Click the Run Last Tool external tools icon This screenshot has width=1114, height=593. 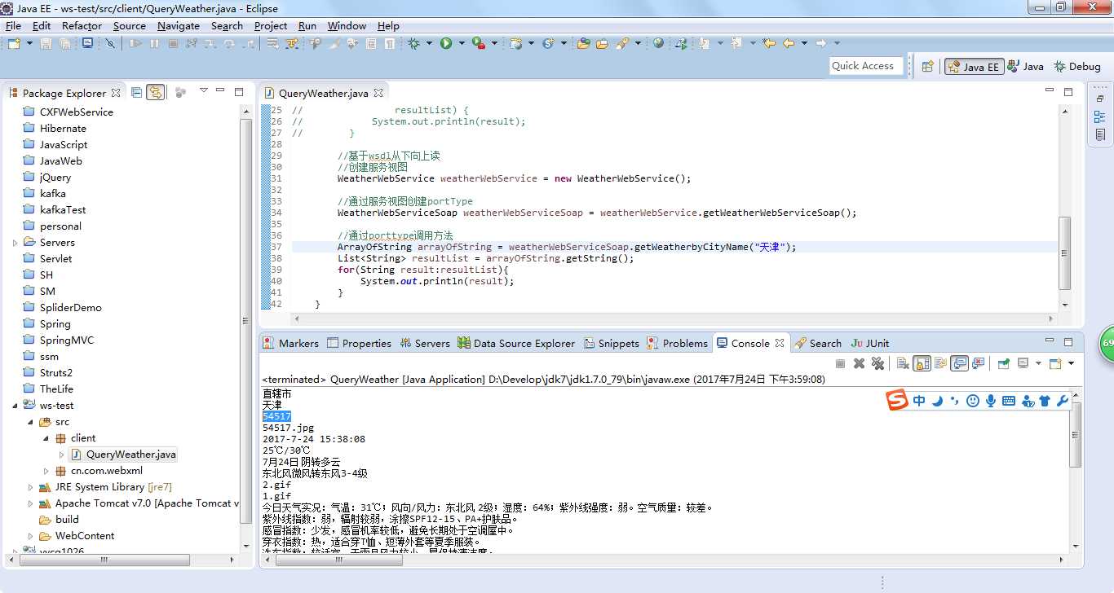479,43
